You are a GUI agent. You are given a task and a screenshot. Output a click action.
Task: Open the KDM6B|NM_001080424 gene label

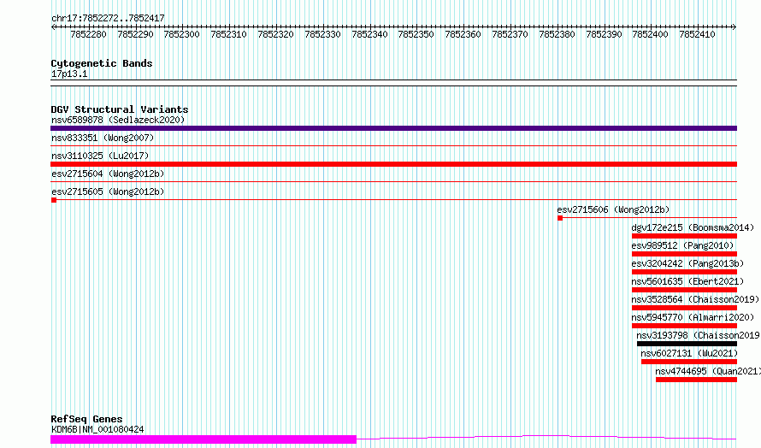[x=97, y=429]
